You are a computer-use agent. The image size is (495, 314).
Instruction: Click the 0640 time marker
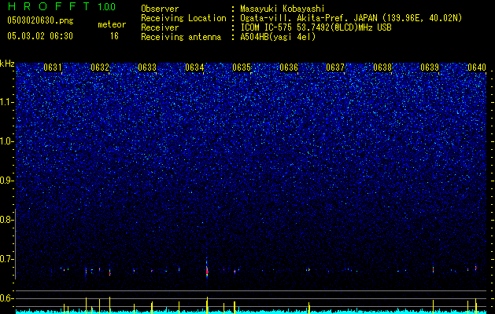pos(477,68)
